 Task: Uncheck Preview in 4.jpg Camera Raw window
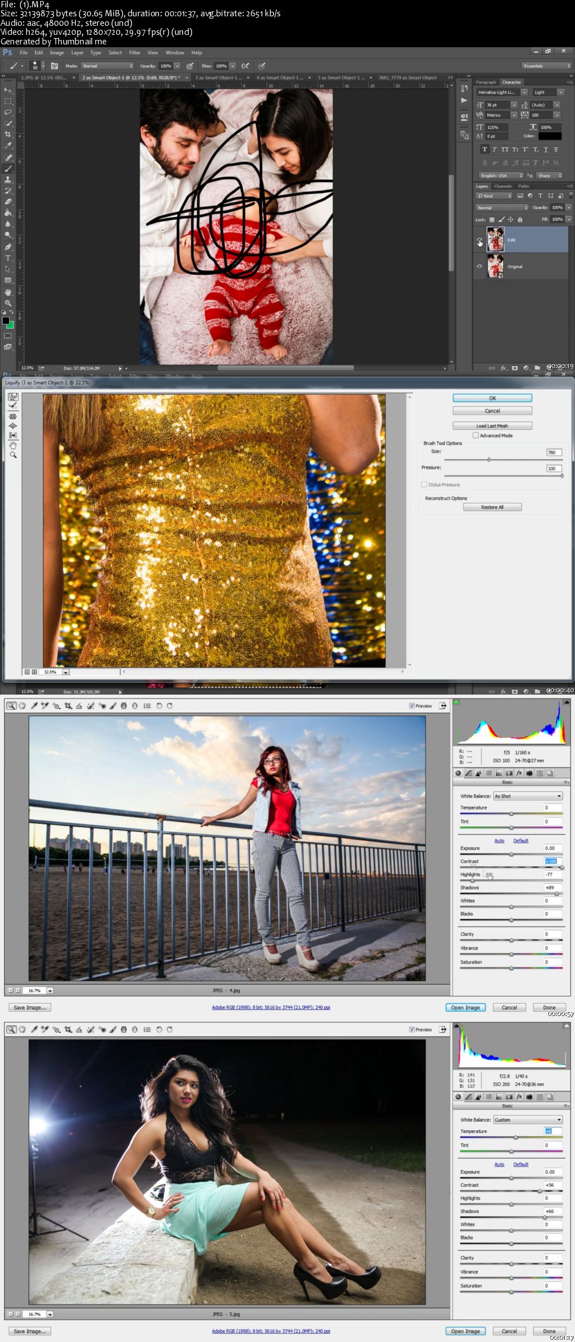click(x=412, y=706)
